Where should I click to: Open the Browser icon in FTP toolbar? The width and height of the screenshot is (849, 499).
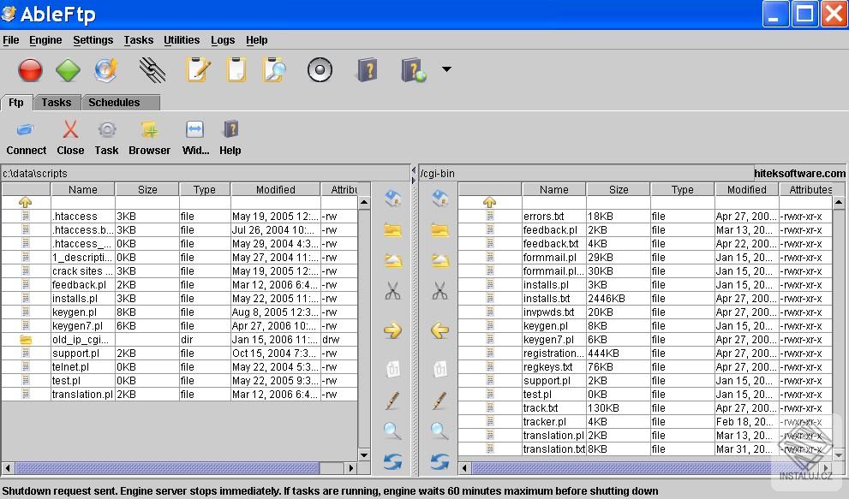150,138
